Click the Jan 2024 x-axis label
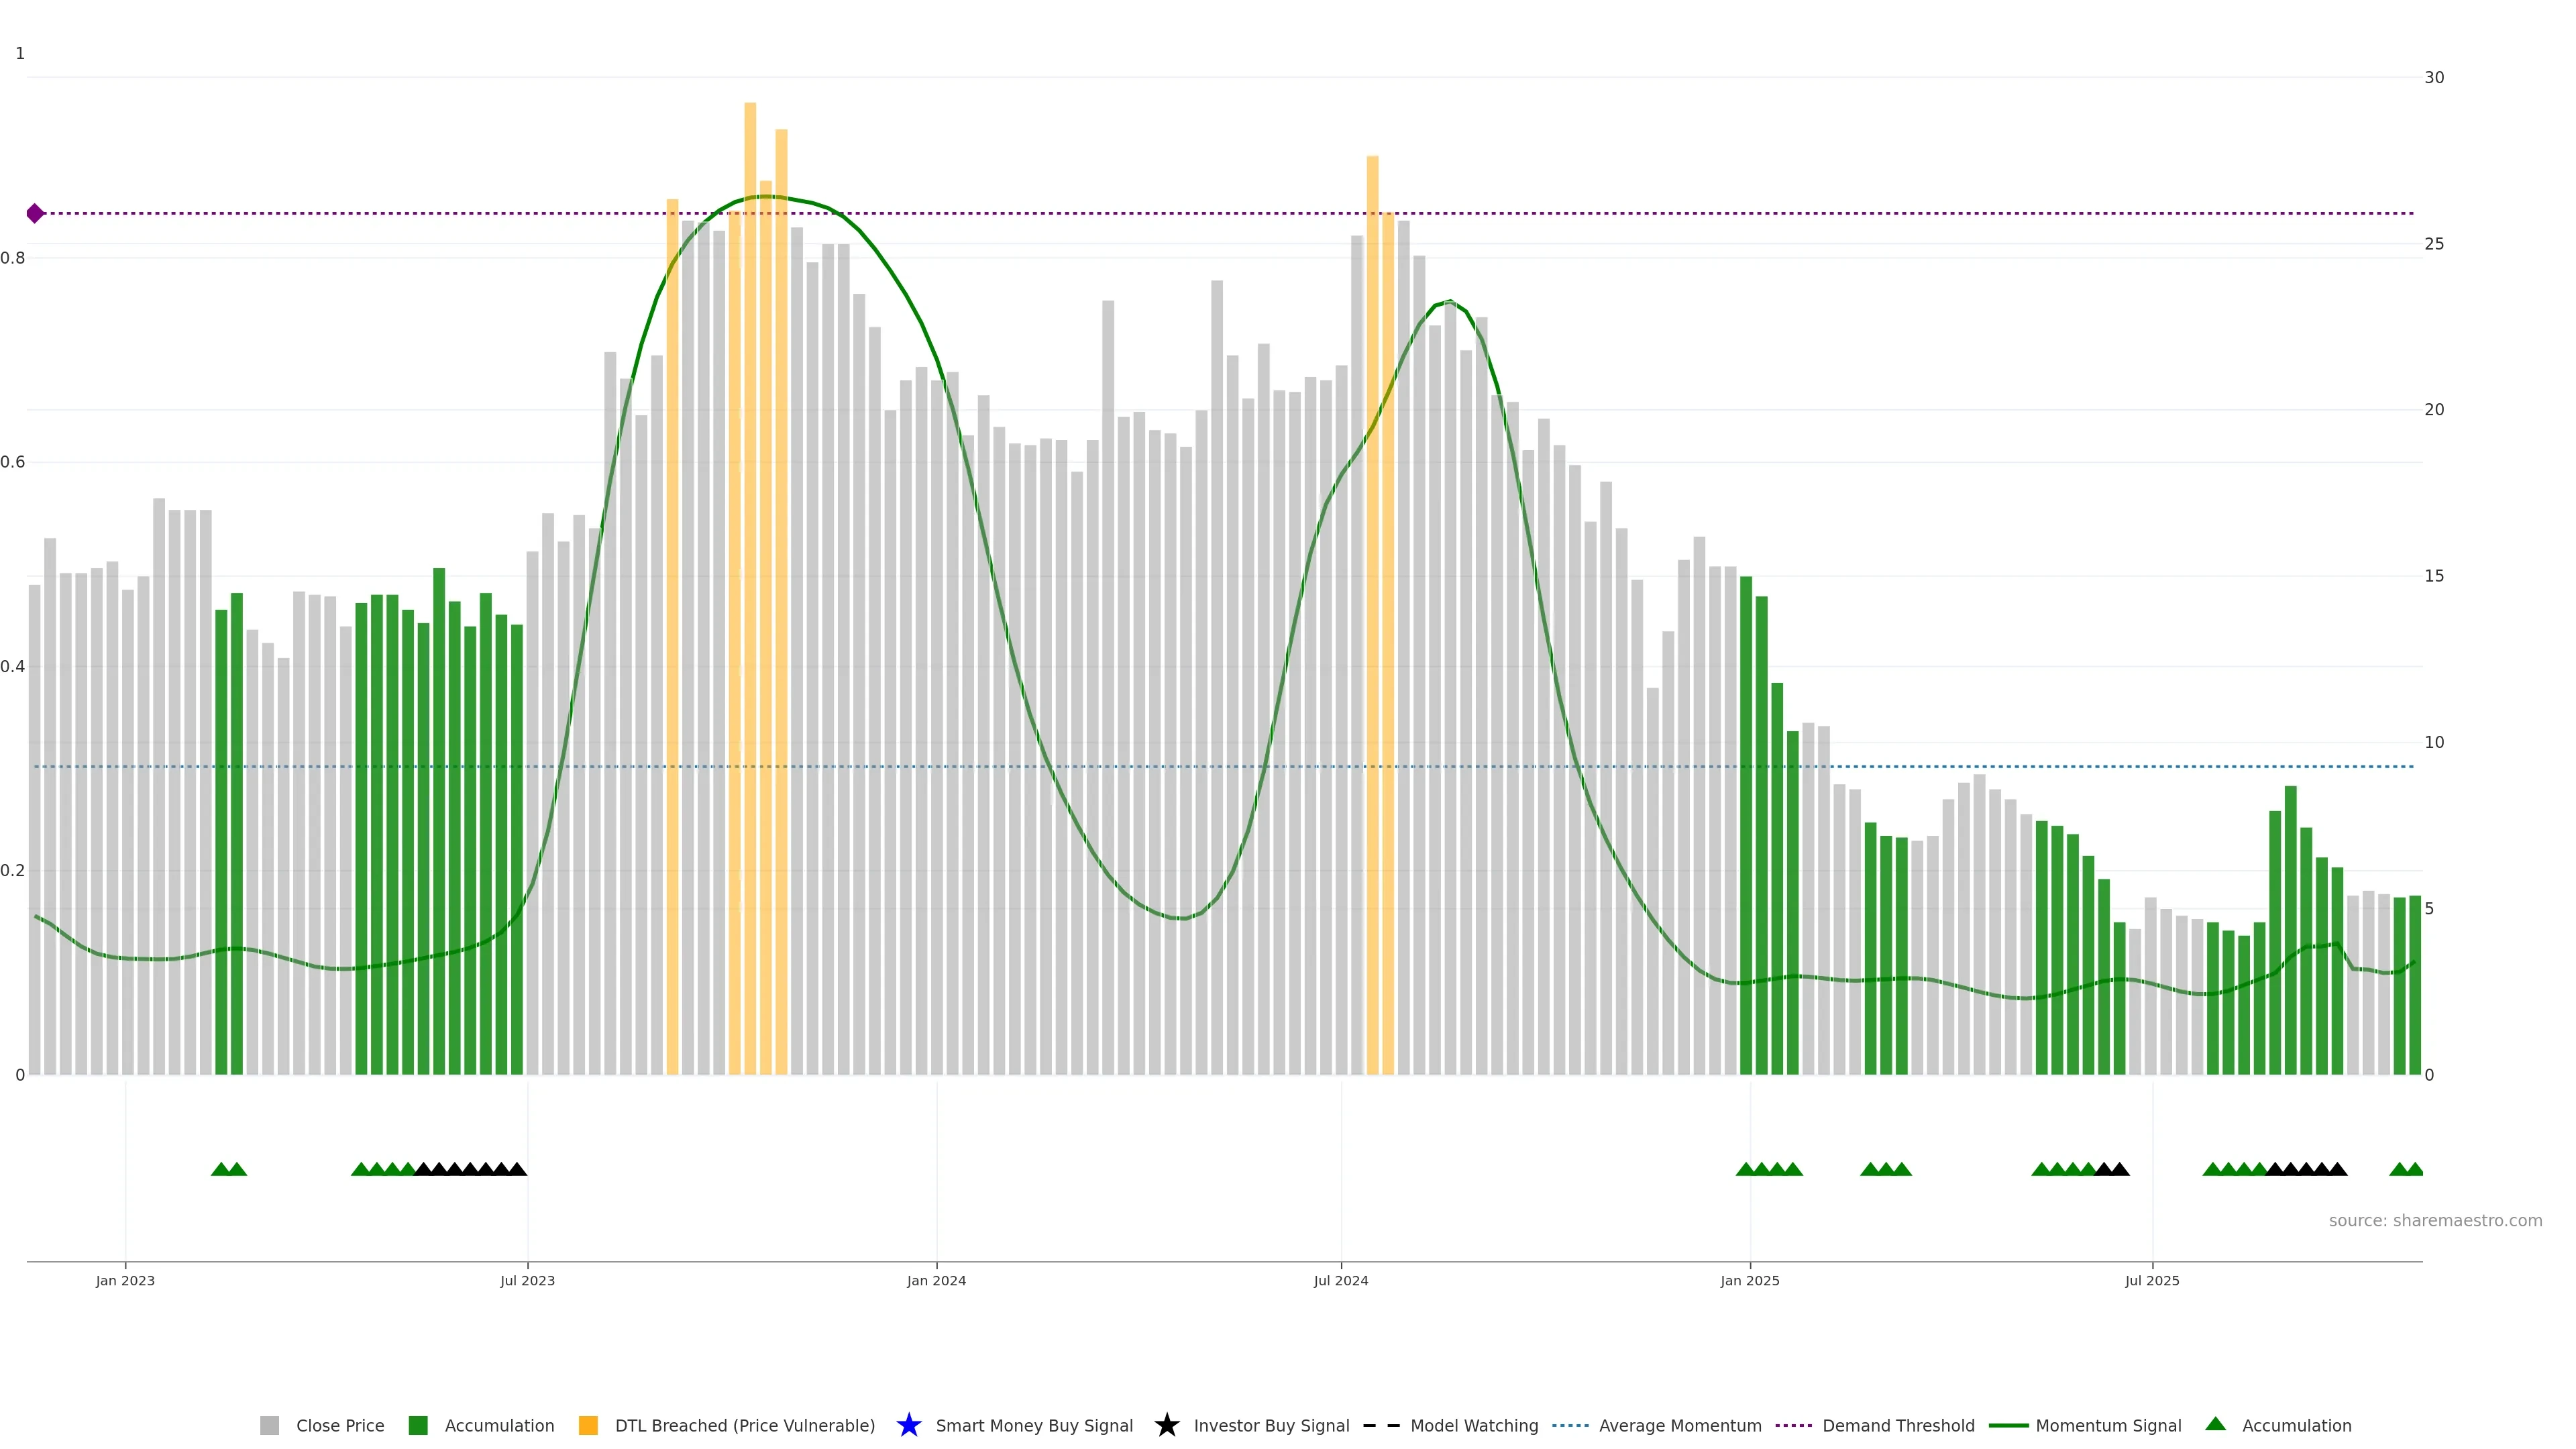The height and width of the screenshot is (1449, 2576). click(936, 1280)
